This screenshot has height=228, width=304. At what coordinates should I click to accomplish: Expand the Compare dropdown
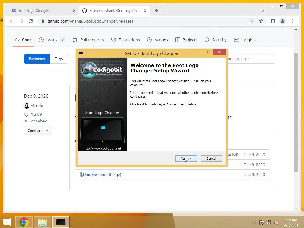[x=38, y=131]
